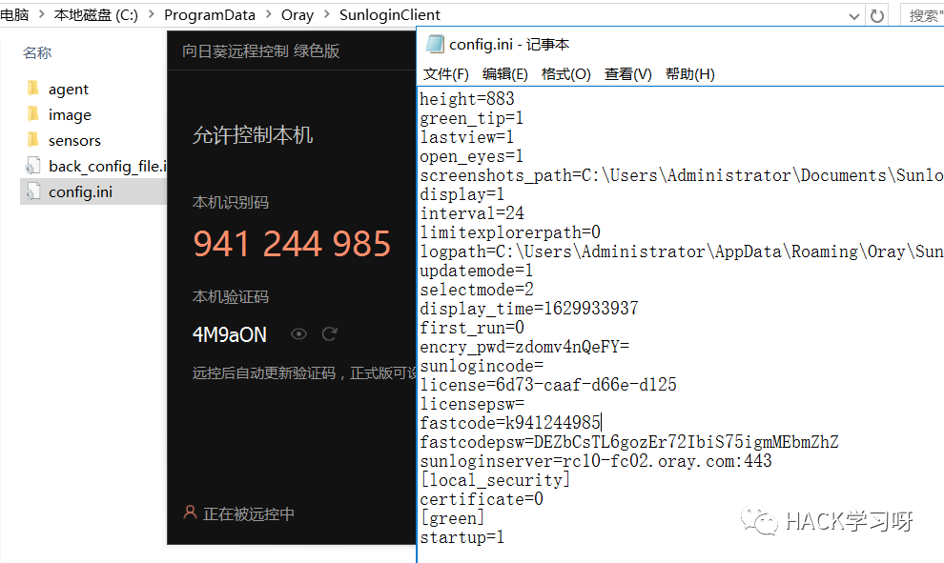Refresh the verification code 4M9aON
Screen dimensions: 944x563
(x=329, y=333)
